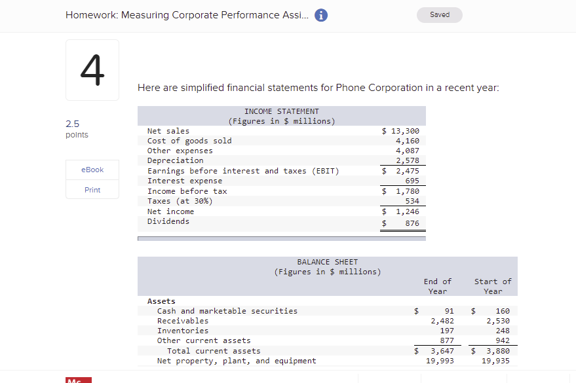Click the Print button
This screenshot has width=576, height=383.
tap(92, 189)
